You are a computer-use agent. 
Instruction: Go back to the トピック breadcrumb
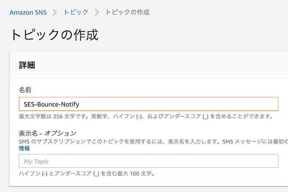tap(76, 12)
